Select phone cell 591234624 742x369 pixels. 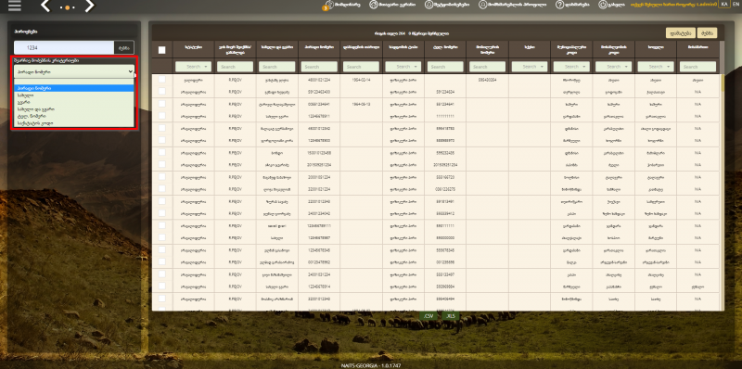445,92
